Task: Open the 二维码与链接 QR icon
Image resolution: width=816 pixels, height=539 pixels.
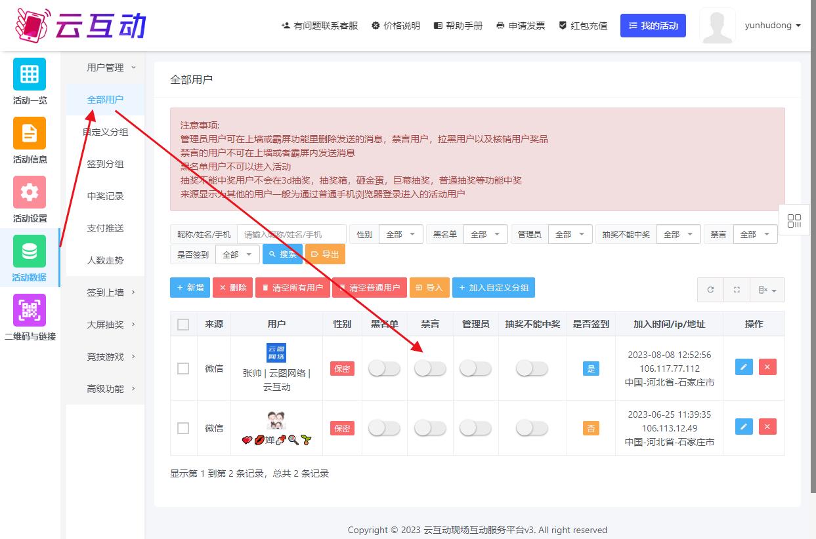Action: [30, 310]
